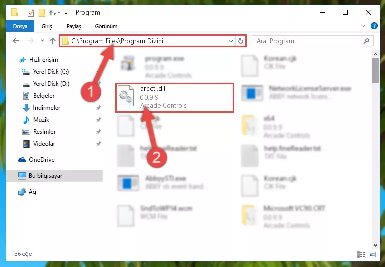
Task: Click the 136 öğe status text
Action: 22,254
